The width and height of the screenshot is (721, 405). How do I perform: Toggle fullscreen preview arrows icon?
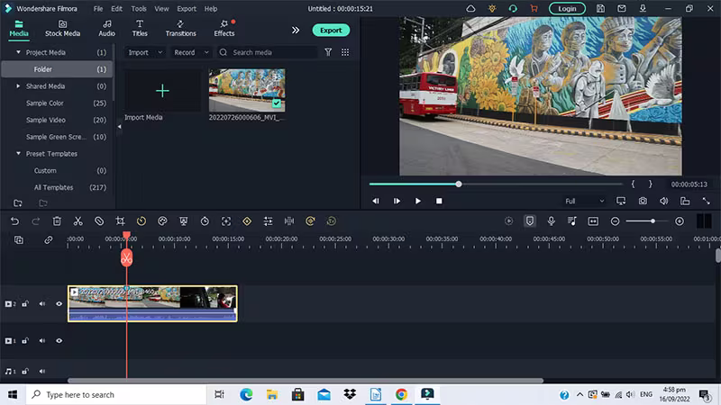pos(707,201)
